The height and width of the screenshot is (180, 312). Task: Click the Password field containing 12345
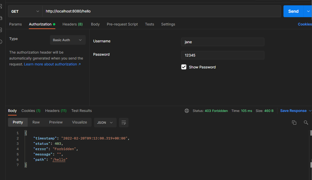pyautogui.click(x=223, y=55)
